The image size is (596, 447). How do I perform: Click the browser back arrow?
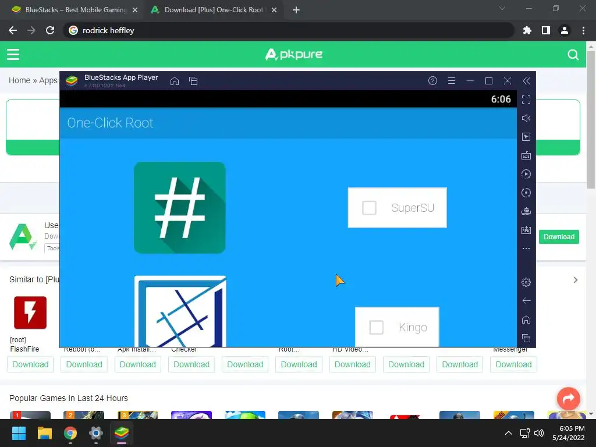[x=13, y=30]
